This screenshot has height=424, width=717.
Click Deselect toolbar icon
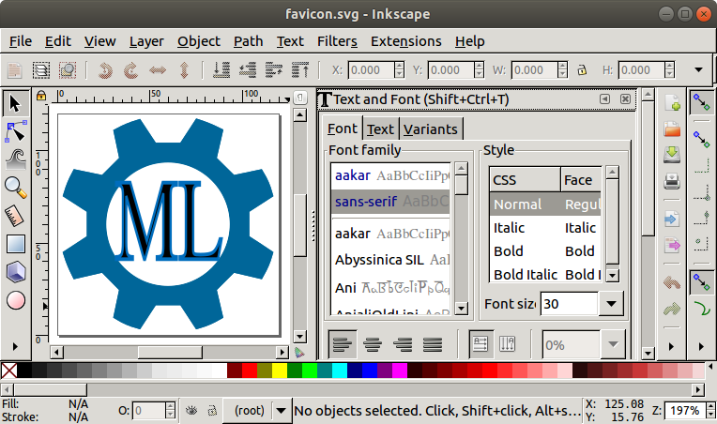[x=68, y=70]
